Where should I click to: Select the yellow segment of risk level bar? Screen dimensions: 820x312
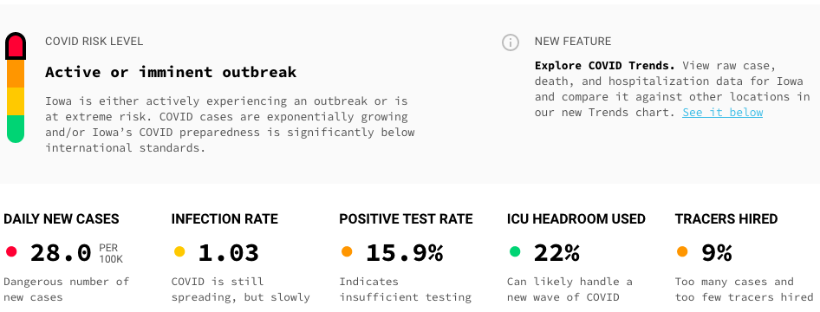click(x=16, y=101)
